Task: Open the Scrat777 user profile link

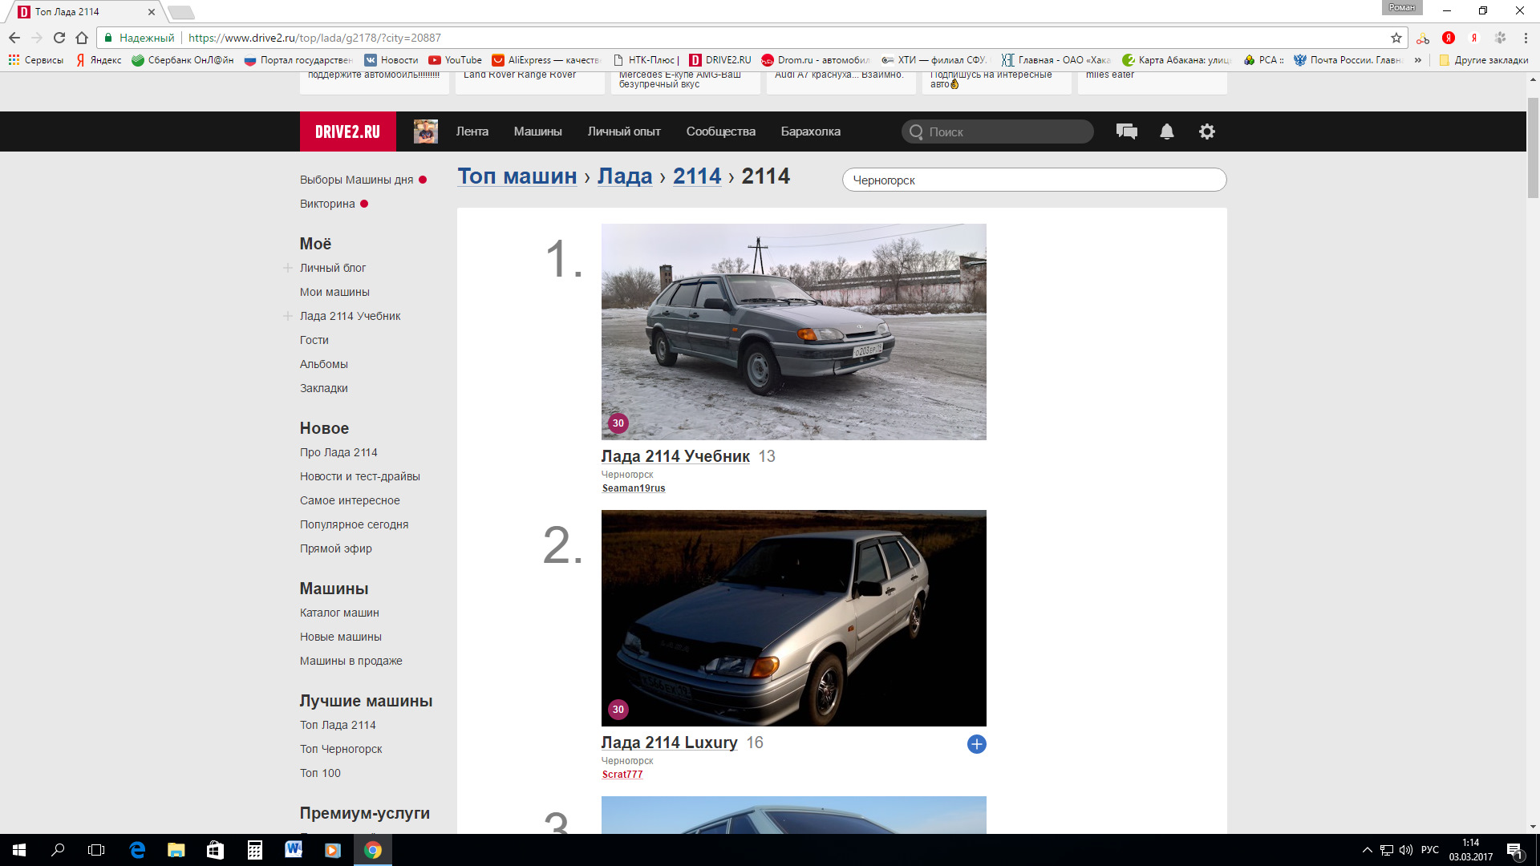Action: point(622,775)
